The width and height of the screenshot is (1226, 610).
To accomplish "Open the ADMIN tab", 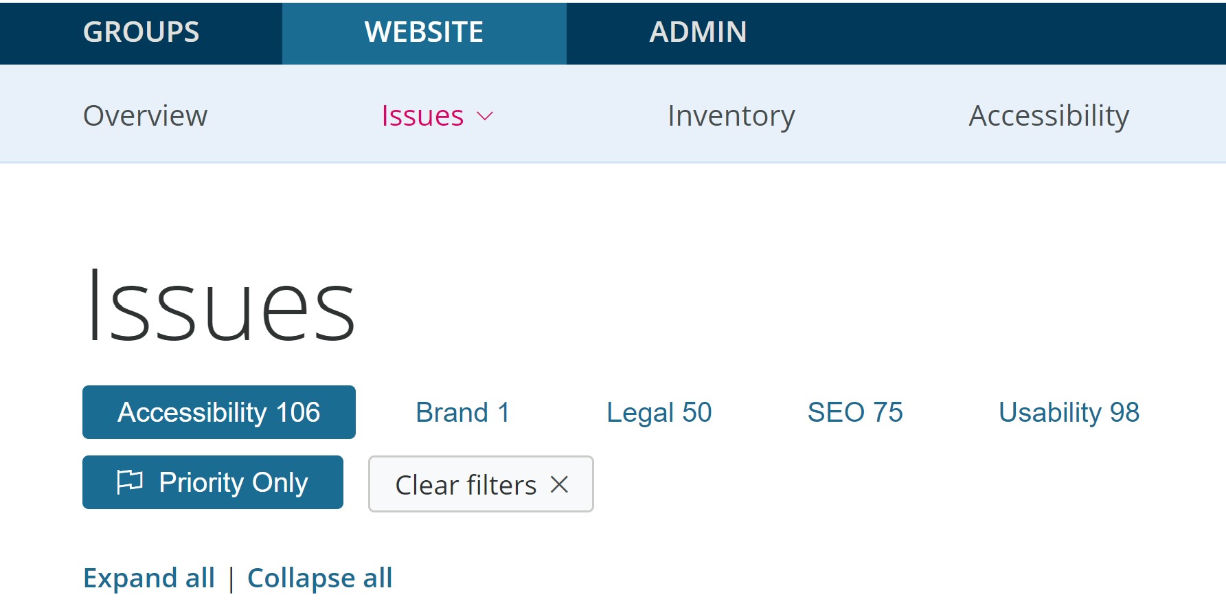I will 697,32.
